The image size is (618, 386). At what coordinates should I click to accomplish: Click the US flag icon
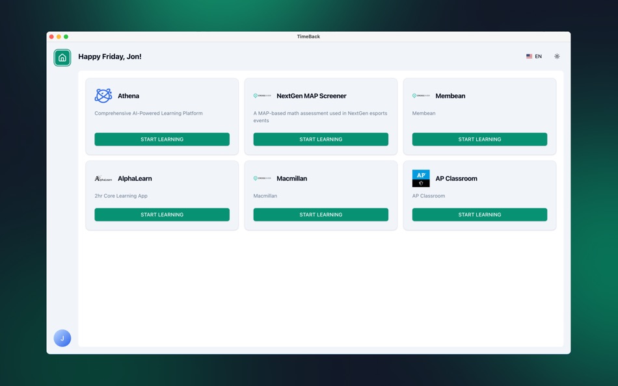(x=530, y=57)
